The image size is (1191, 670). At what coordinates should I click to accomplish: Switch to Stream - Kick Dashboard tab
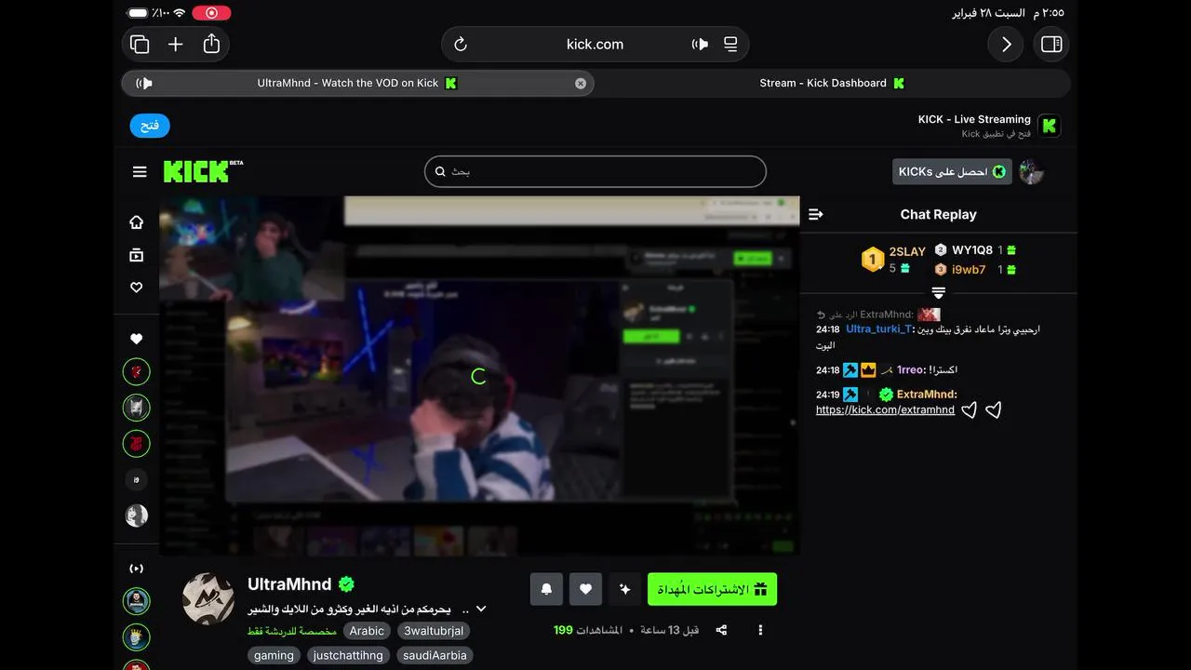point(832,83)
